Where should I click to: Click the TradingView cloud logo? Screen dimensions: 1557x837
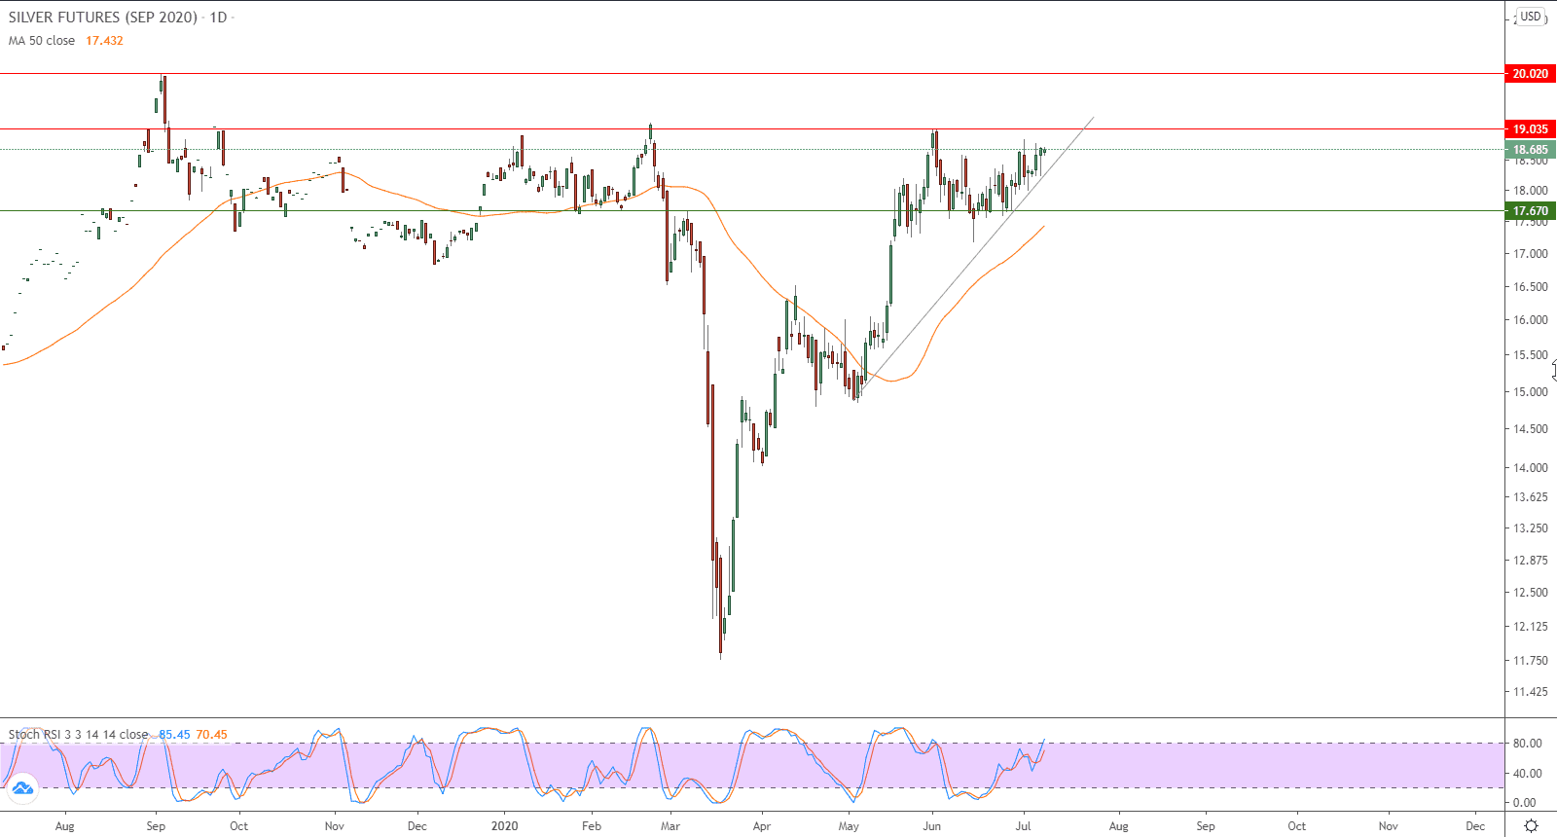22,788
